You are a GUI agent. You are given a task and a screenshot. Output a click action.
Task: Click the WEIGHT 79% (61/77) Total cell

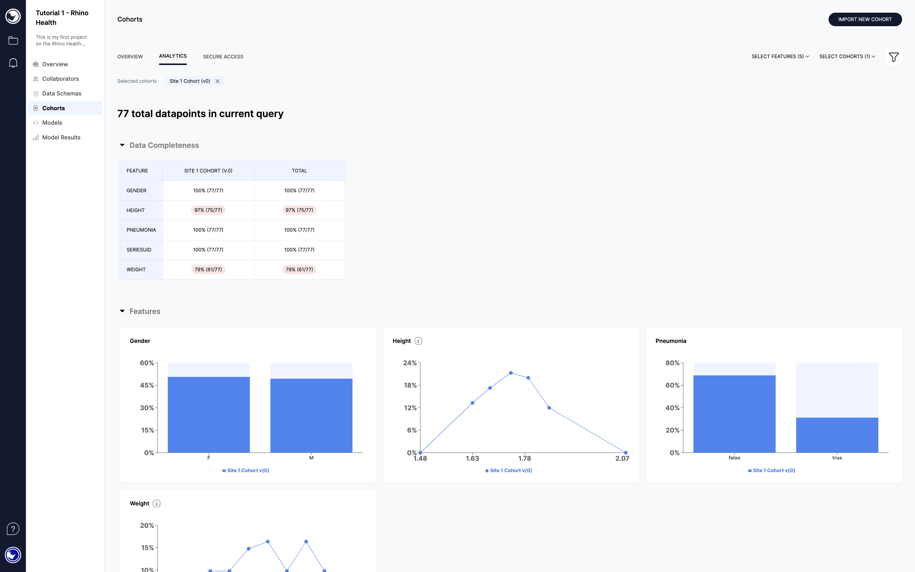pyautogui.click(x=299, y=270)
